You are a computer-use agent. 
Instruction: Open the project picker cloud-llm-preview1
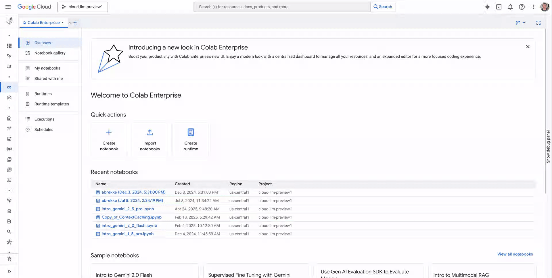(x=83, y=7)
